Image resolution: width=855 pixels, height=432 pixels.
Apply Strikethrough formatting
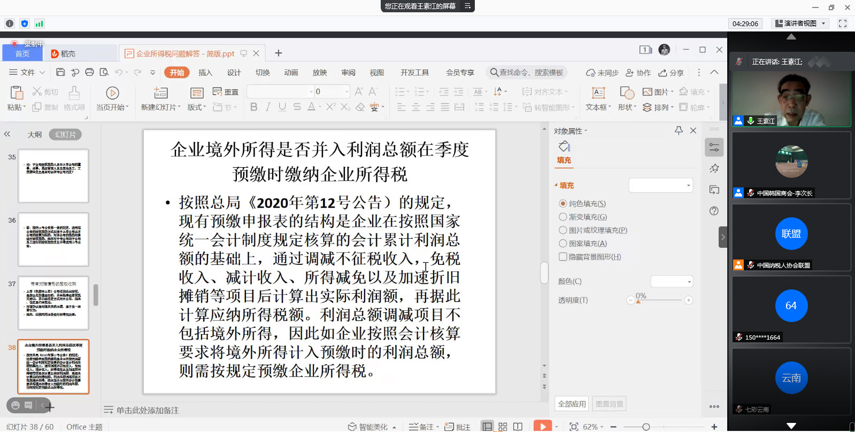pyautogui.click(x=297, y=107)
